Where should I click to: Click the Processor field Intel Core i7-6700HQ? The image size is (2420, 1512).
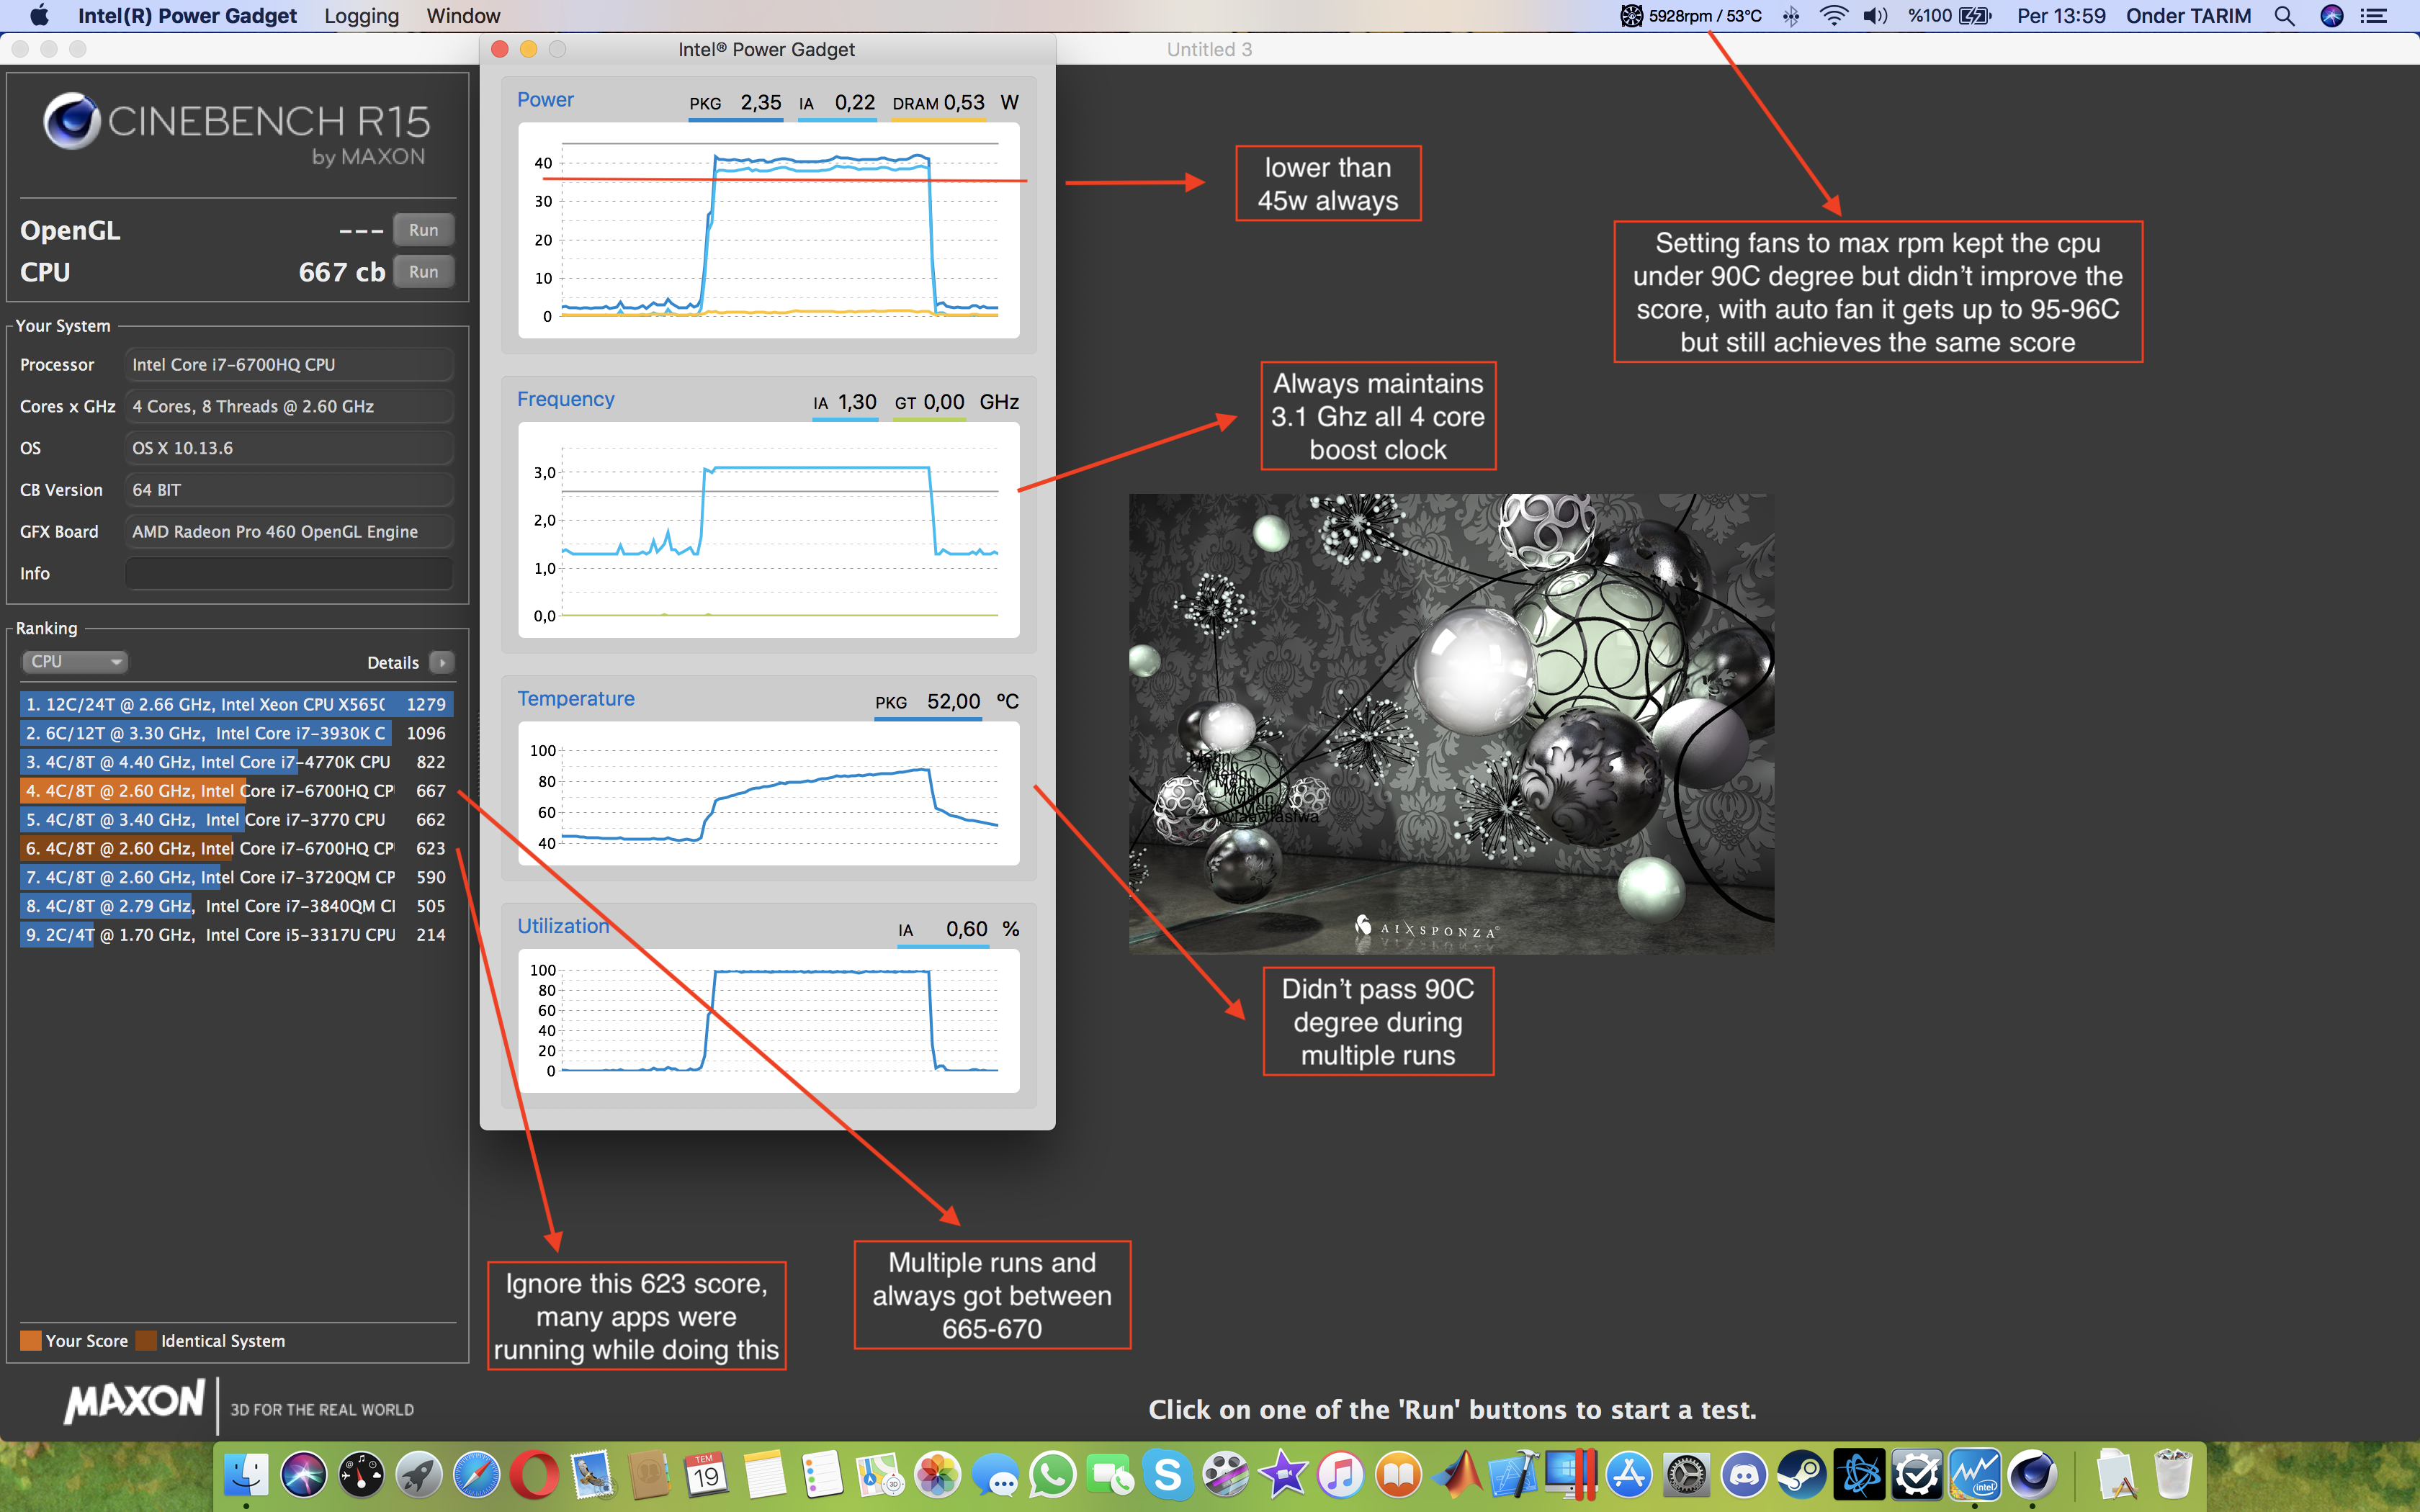(289, 365)
